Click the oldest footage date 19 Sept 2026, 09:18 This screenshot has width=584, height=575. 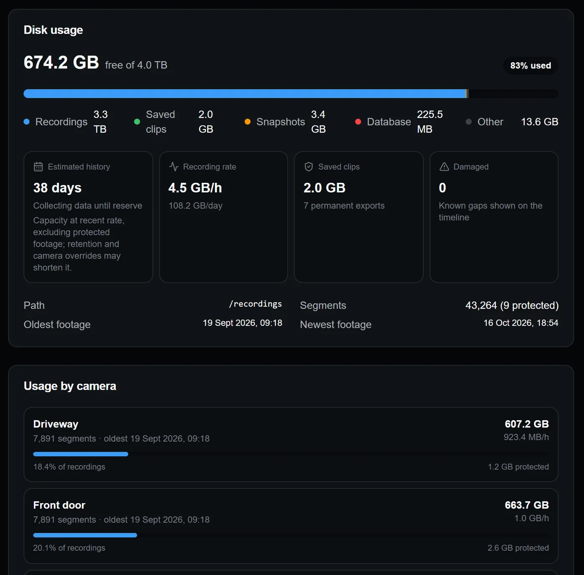[242, 323]
